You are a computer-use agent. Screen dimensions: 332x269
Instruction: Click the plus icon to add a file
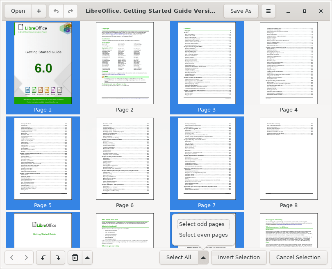[39, 11]
